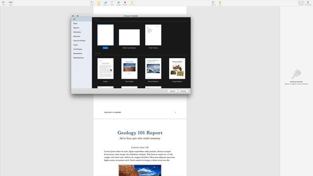This screenshot has width=313, height=176.
Task: Click the Cancel button in template chooser
Action: 173,91
